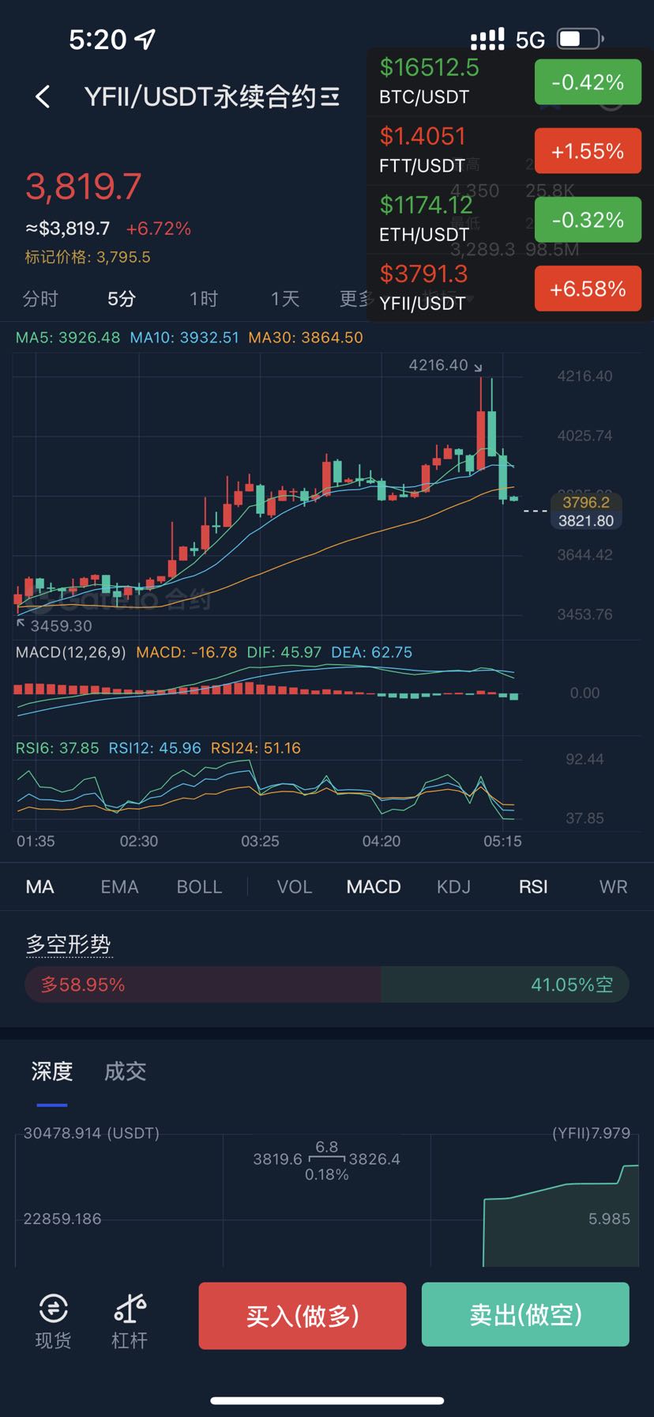Viewport: 654px width, 1417px height.
Task: Tap the RSI6: 37.85 readout
Action: pos(58,748)
